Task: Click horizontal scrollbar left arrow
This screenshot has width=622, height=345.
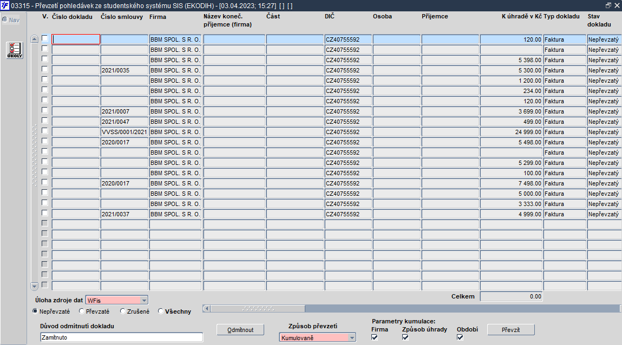Action: coord(206,309)
